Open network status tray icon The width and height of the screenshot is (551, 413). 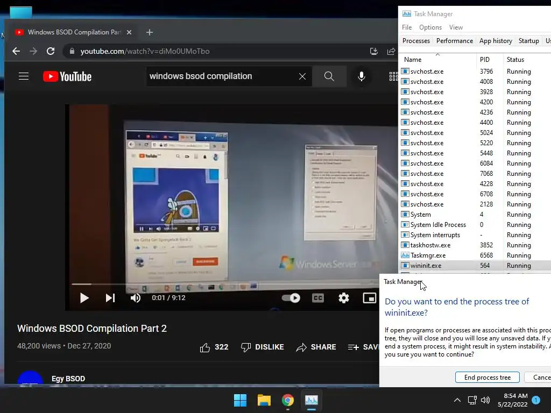click(472, 400)
